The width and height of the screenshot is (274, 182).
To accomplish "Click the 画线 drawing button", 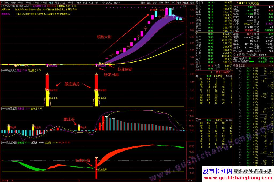I will point(167,3).
